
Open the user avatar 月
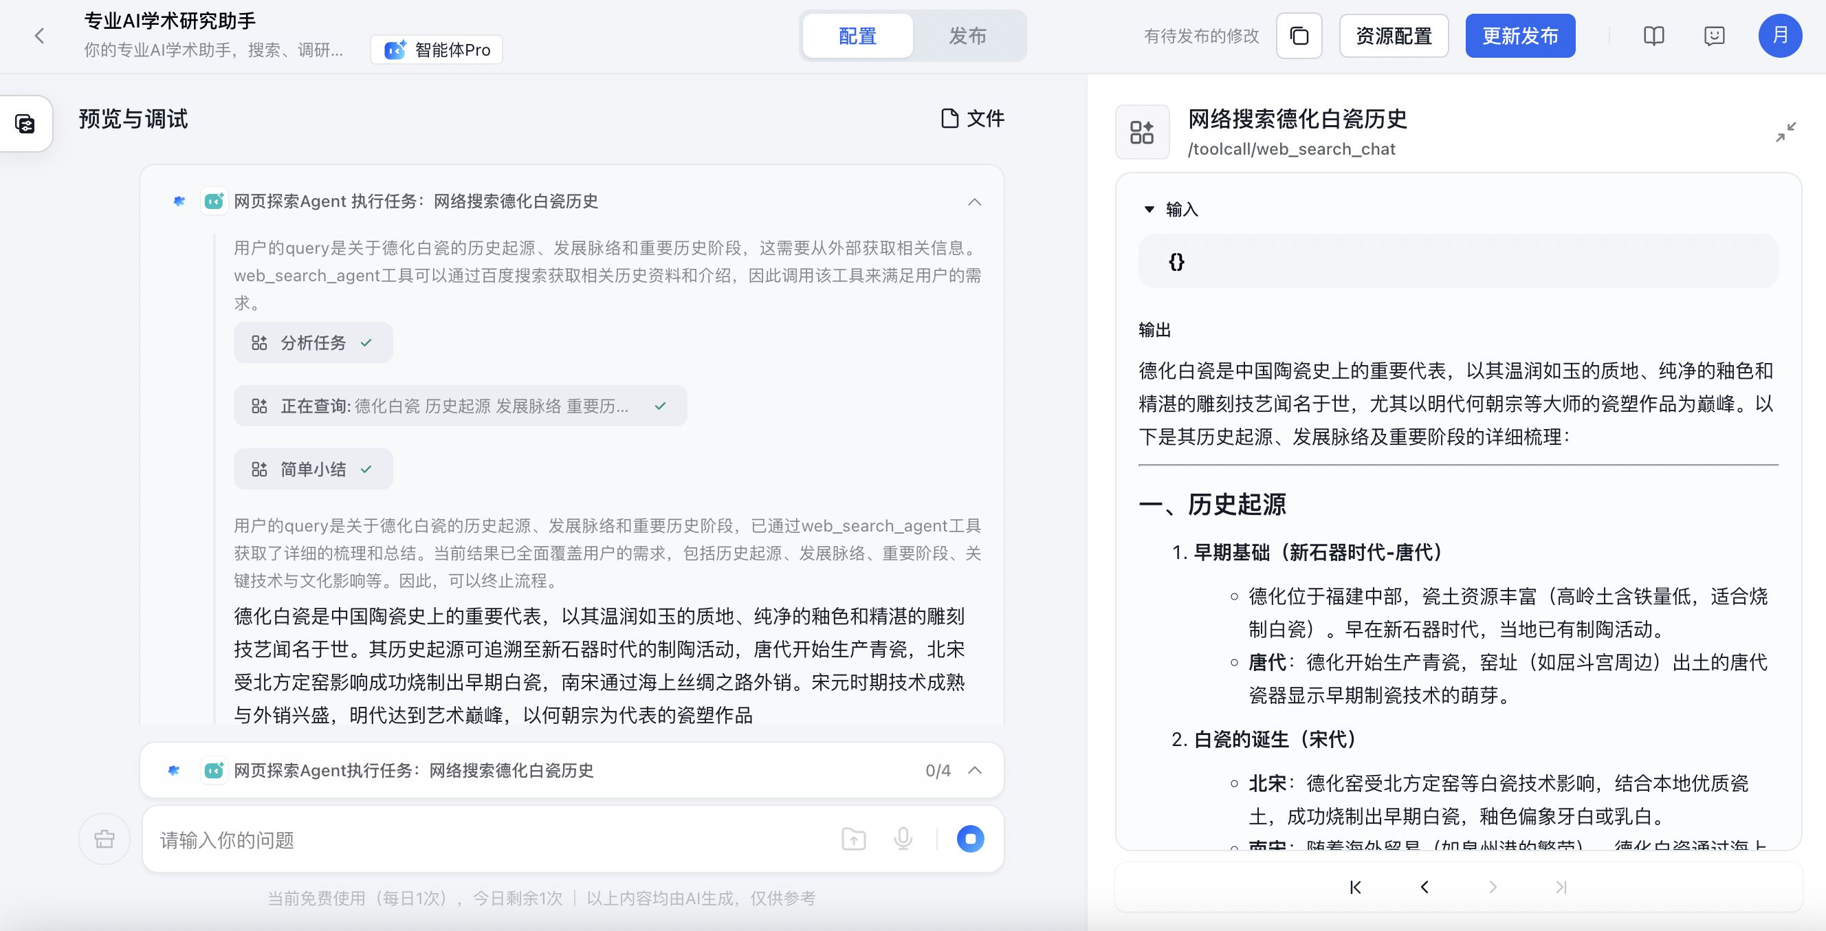1780,36
